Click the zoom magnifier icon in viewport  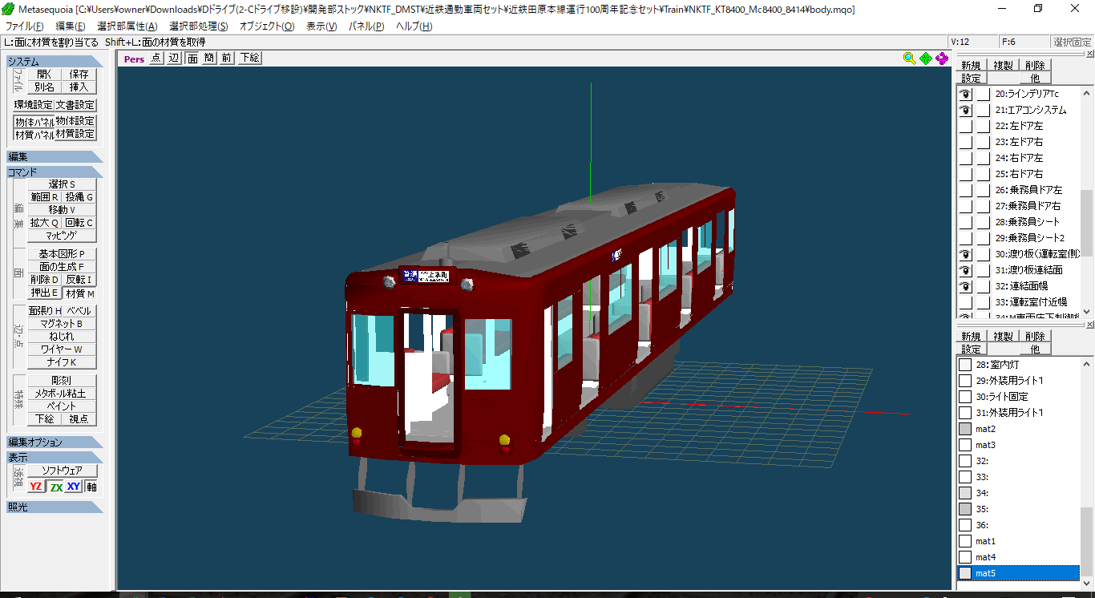[909, 58]
